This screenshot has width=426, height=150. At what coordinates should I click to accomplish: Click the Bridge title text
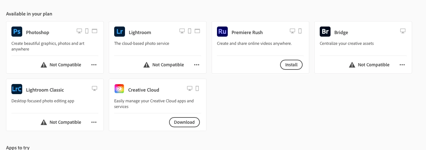(x=341, y=33)
